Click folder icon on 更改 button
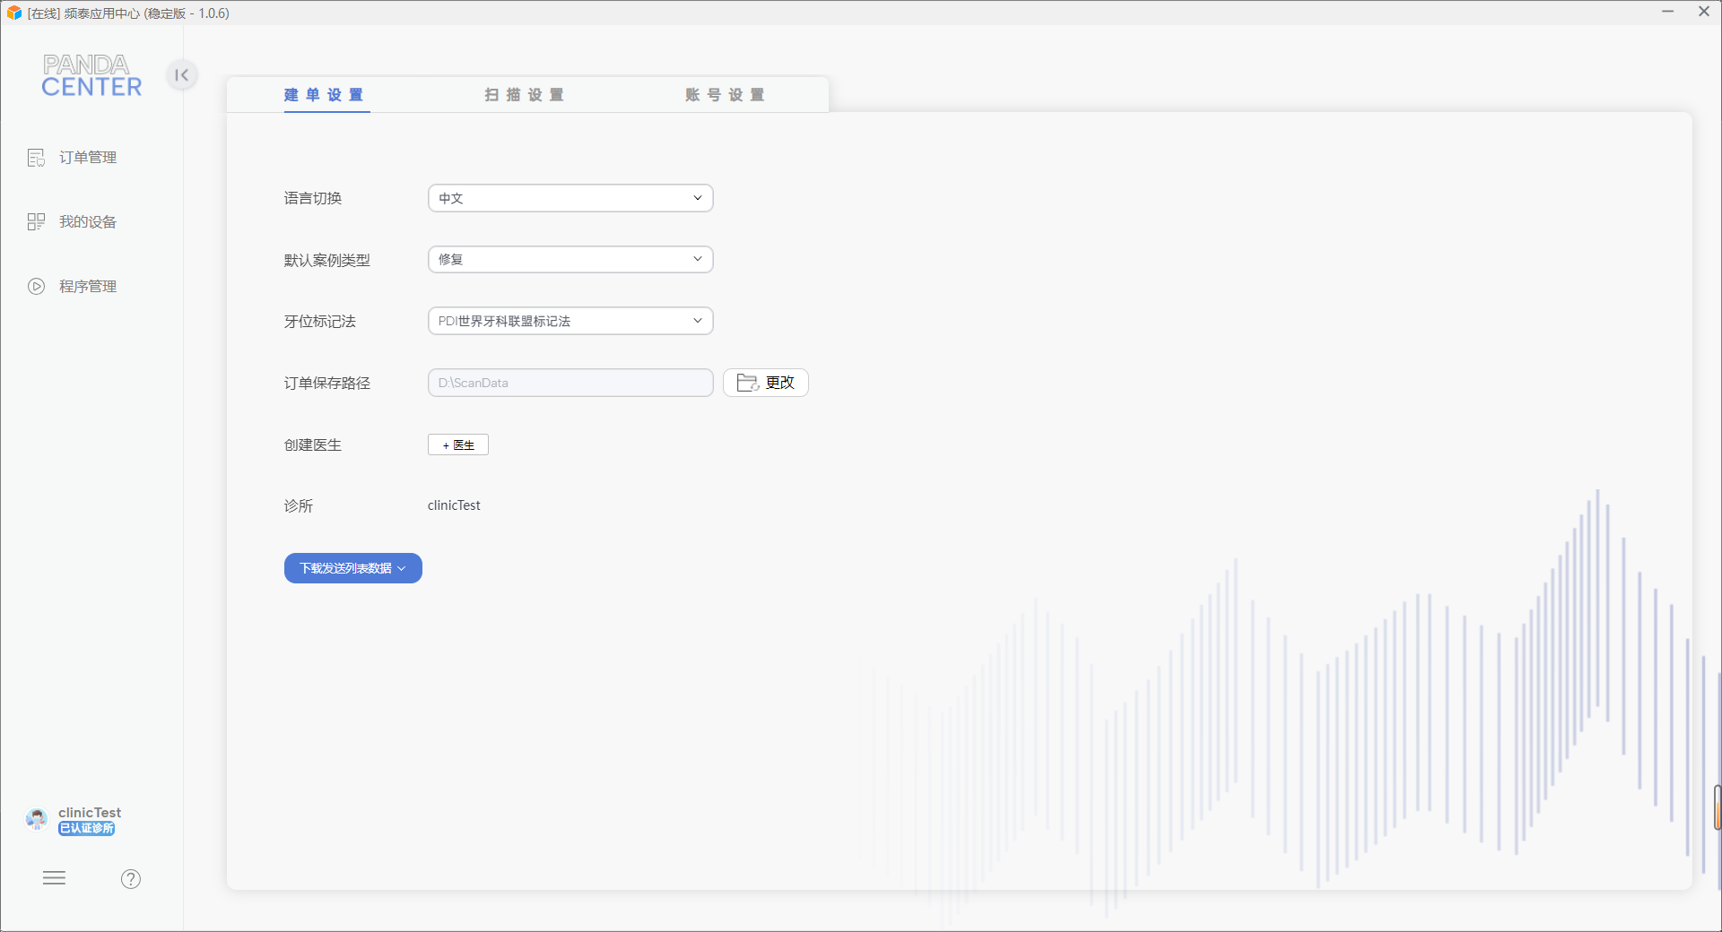The image size is (1722, 932). point(748,383)
